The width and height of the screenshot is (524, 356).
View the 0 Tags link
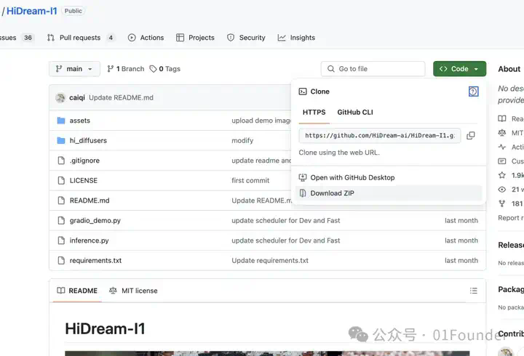click(164, 69)
